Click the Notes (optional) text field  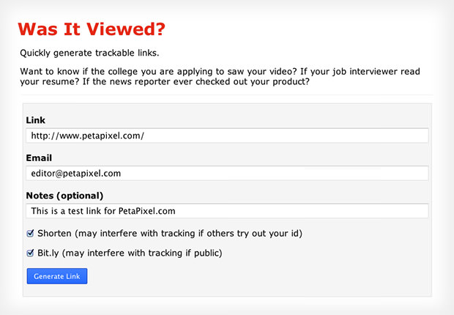[226, 211]
